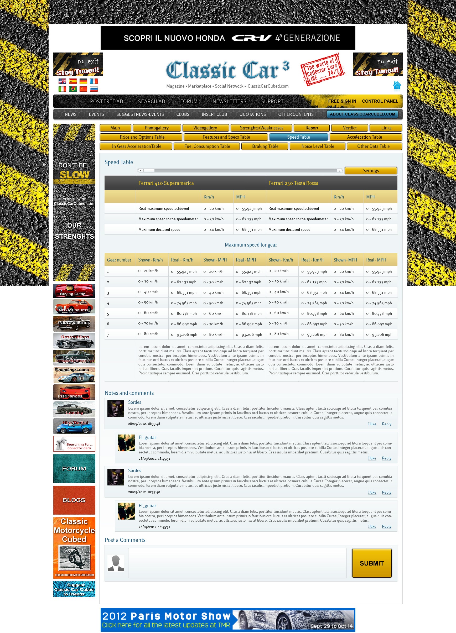
Task: Click the horizontal scrollbar thumb above the table
Action: [149, 171]
